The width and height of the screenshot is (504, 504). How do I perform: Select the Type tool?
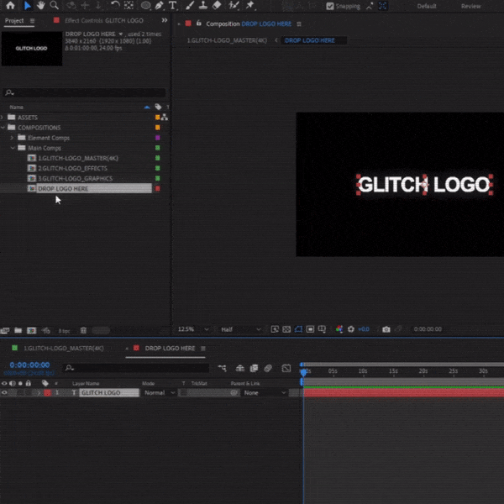173,6
